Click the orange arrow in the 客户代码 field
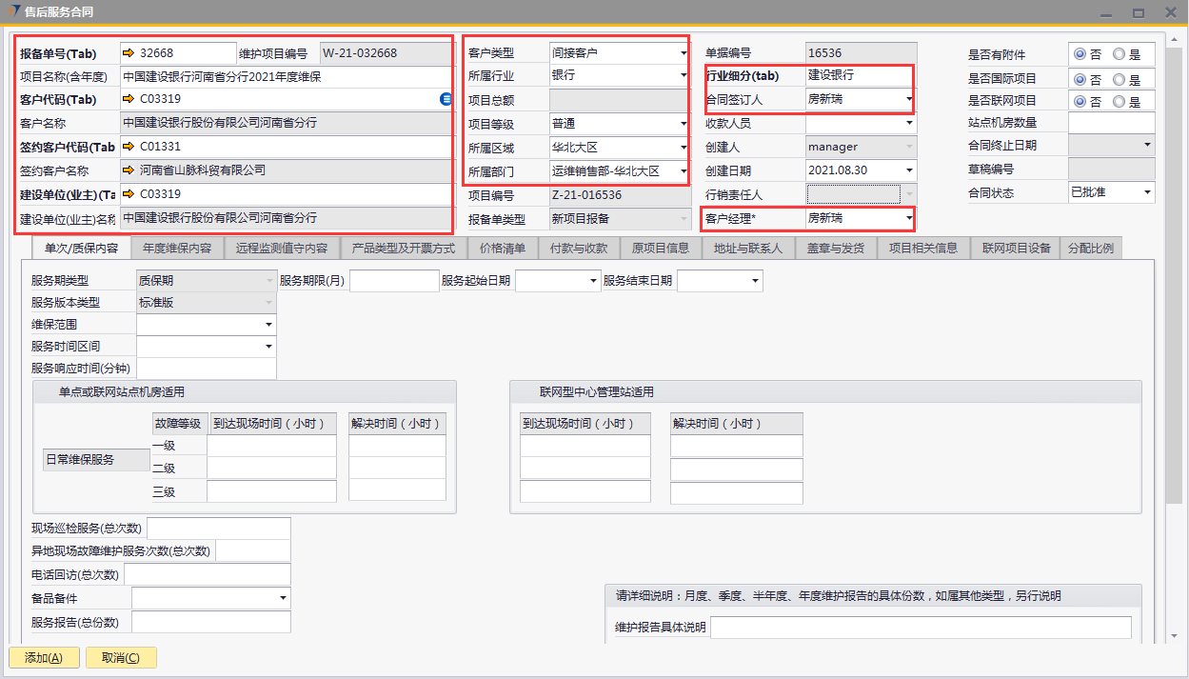The width and height of the screenshot is (1189, 679). pos(129,99)
